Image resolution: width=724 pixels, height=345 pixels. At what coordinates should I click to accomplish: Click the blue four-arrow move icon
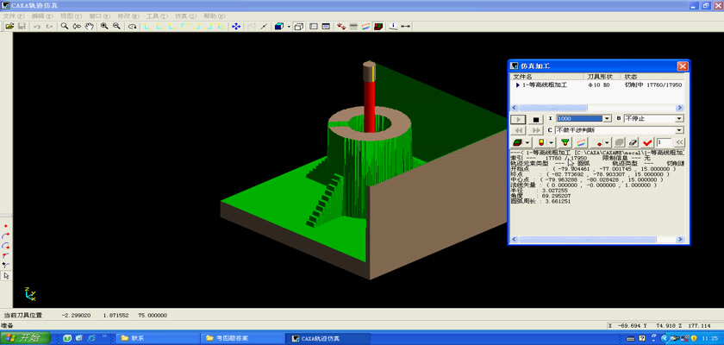(x=236, y=27)
